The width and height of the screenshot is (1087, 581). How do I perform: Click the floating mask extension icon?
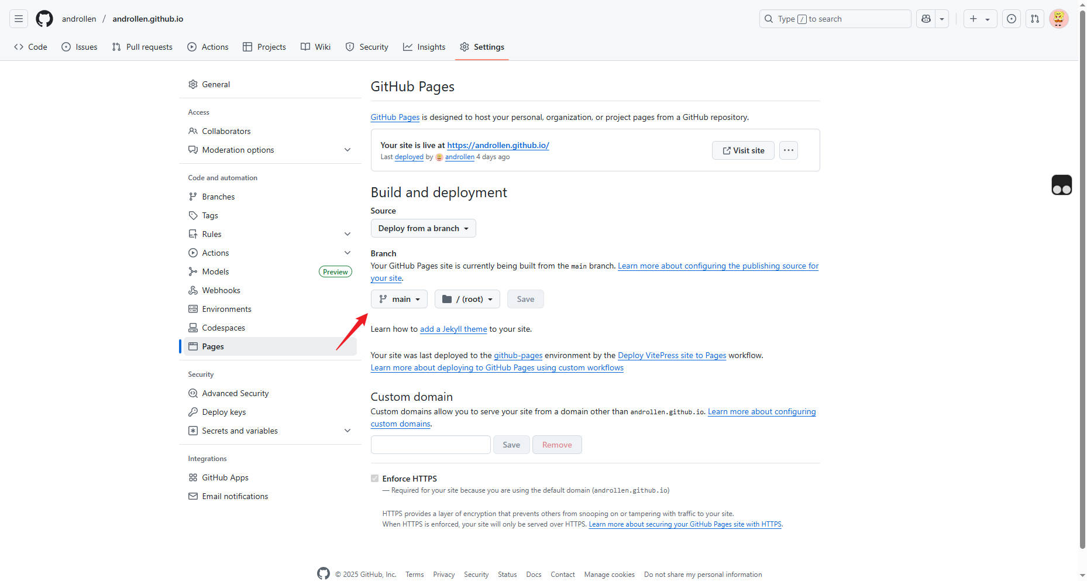coord(1062,185)
